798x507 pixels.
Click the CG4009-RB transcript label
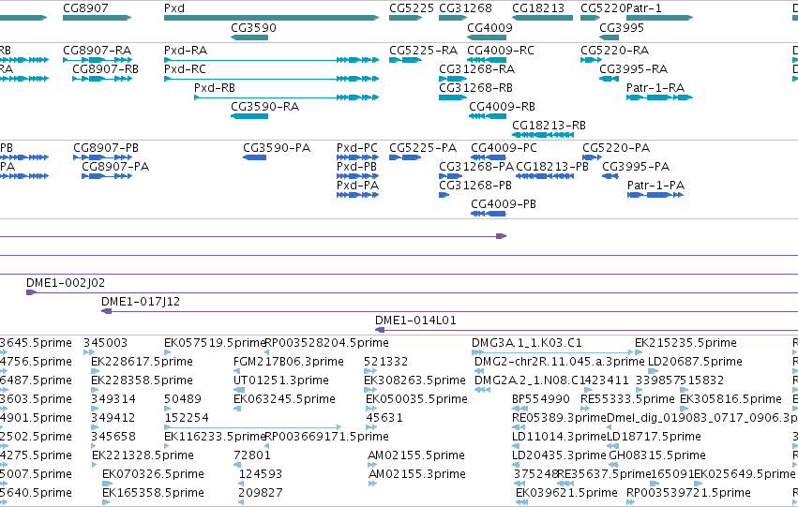[502, 107]
